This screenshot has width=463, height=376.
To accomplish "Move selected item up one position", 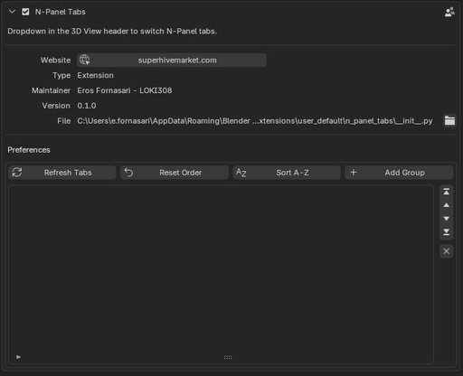I will pos(447,205).
